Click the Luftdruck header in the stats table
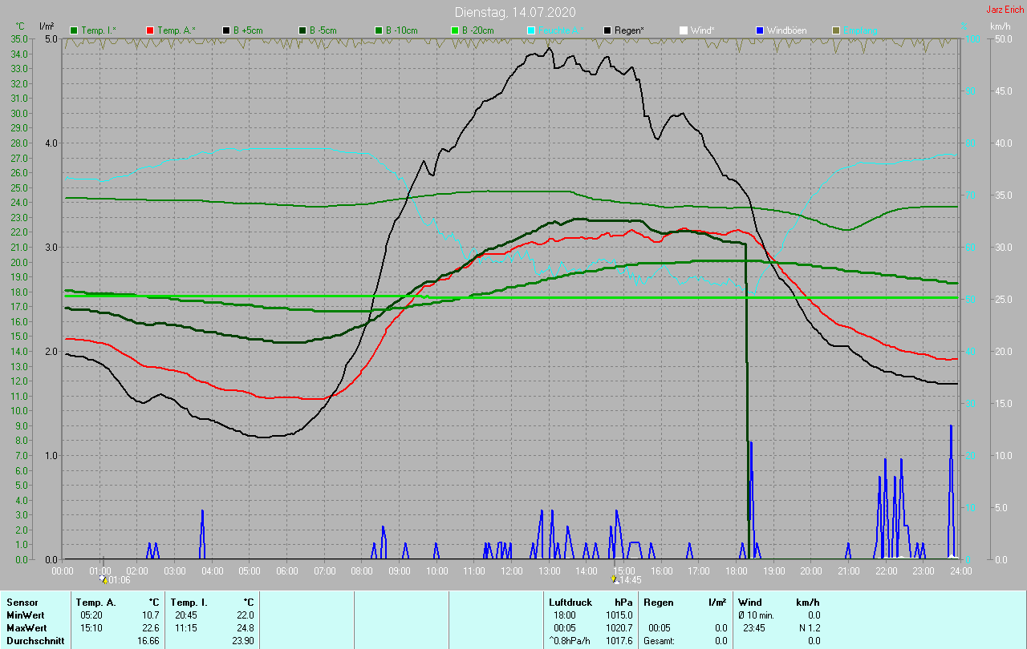Screen dimensions: 1027x649 (570, 602)
